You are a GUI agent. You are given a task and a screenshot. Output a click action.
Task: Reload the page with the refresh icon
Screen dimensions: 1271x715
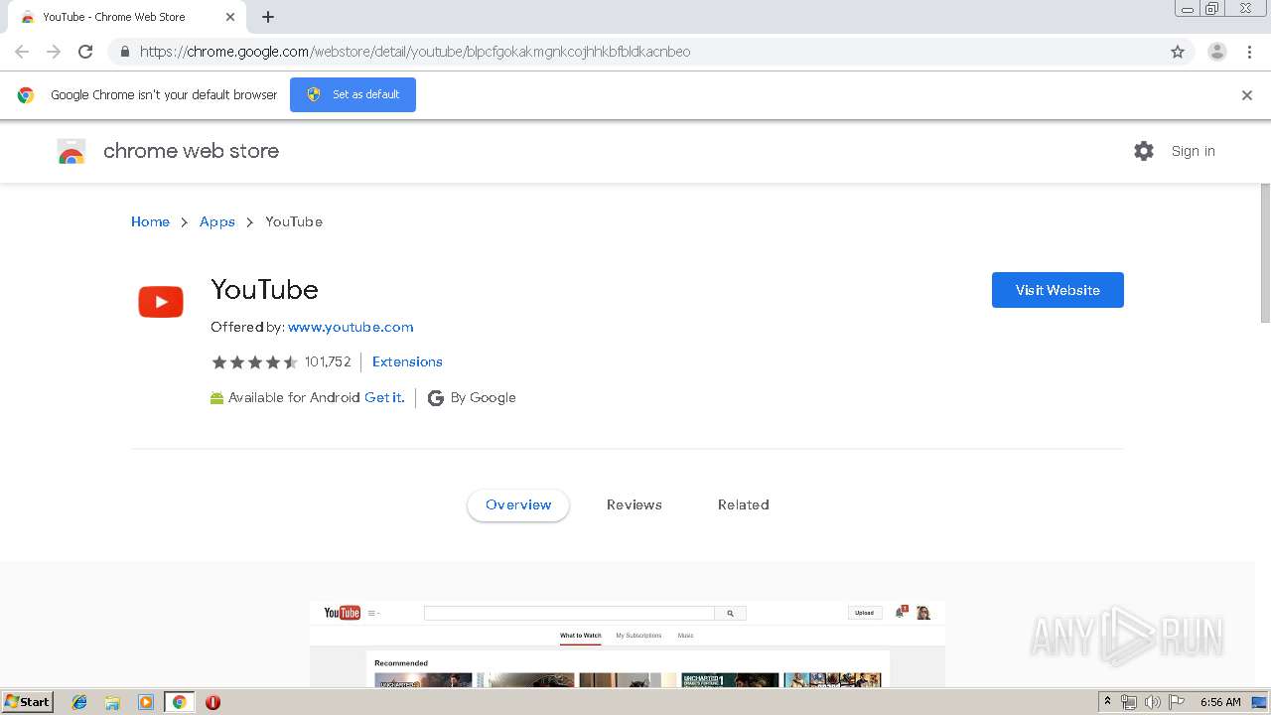(x=85, y=52)
